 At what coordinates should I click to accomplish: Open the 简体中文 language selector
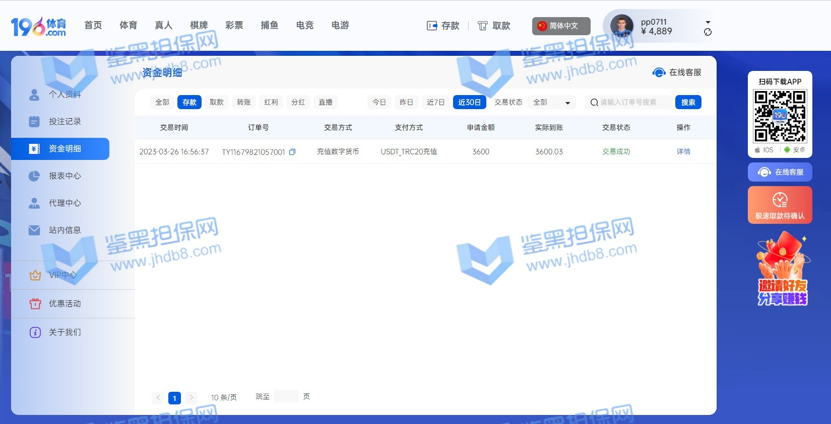(x=561, y=26)
